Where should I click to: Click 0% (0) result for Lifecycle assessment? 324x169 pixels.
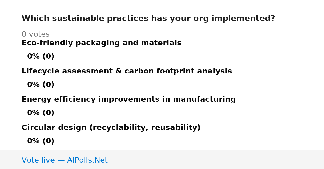pos(40,85)
